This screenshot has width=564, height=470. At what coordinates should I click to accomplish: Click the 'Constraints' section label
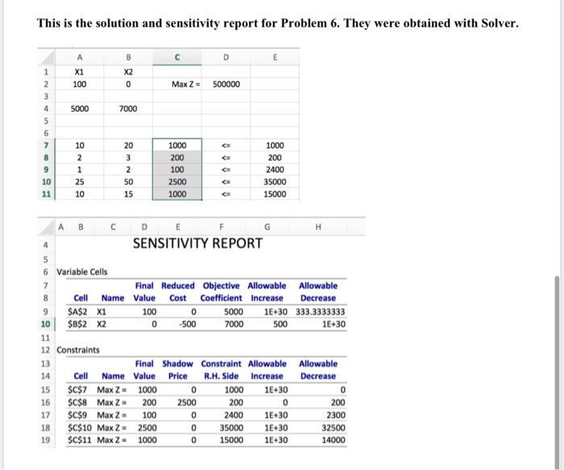pos(77,350)
